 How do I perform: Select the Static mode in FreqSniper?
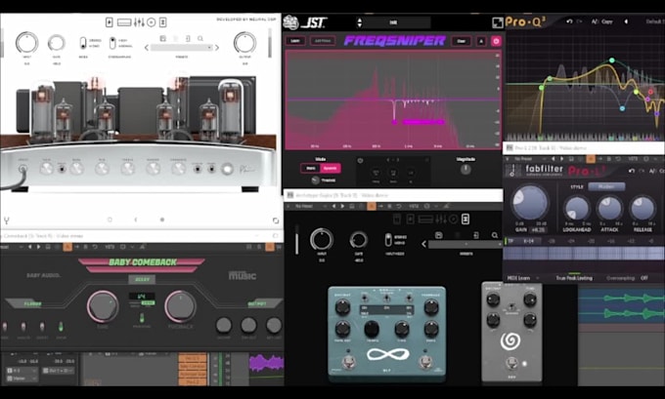(311, 169)
